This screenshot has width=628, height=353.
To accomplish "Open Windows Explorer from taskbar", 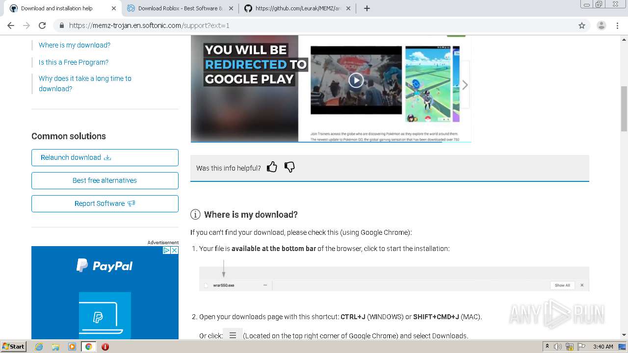I will [x=55, y=347].
